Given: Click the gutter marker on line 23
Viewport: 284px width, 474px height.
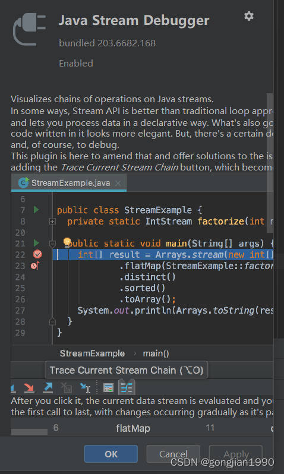Looking at the screenshot, I should pos(35,266).
